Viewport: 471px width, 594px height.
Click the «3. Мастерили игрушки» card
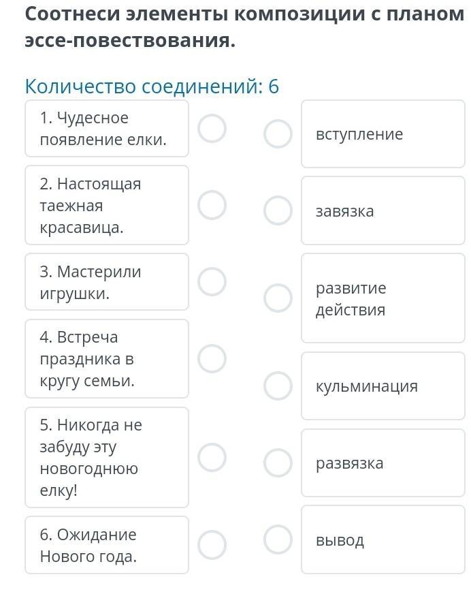click(x=107, y=282)
